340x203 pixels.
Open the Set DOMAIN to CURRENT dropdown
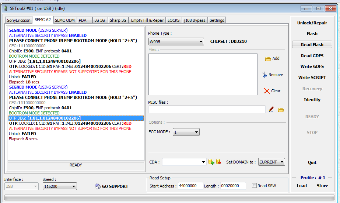tap(271, 162)
